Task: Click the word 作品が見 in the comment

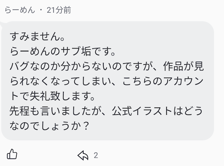Action: coord(183,66)
